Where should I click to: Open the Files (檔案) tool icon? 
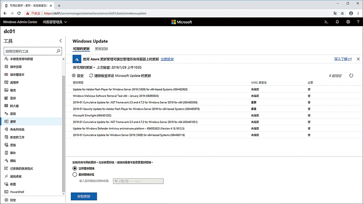pos(6,90)
